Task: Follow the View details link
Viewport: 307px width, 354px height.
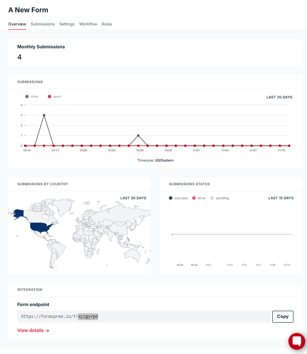Action: coord(33,331)
